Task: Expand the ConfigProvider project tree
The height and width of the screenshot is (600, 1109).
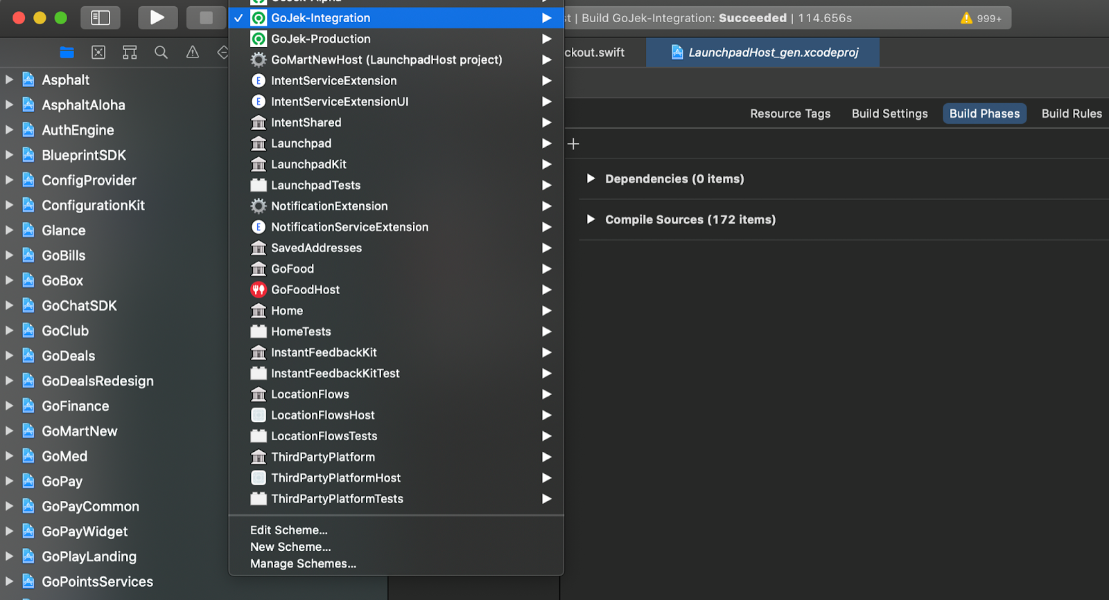Action: 9,180
